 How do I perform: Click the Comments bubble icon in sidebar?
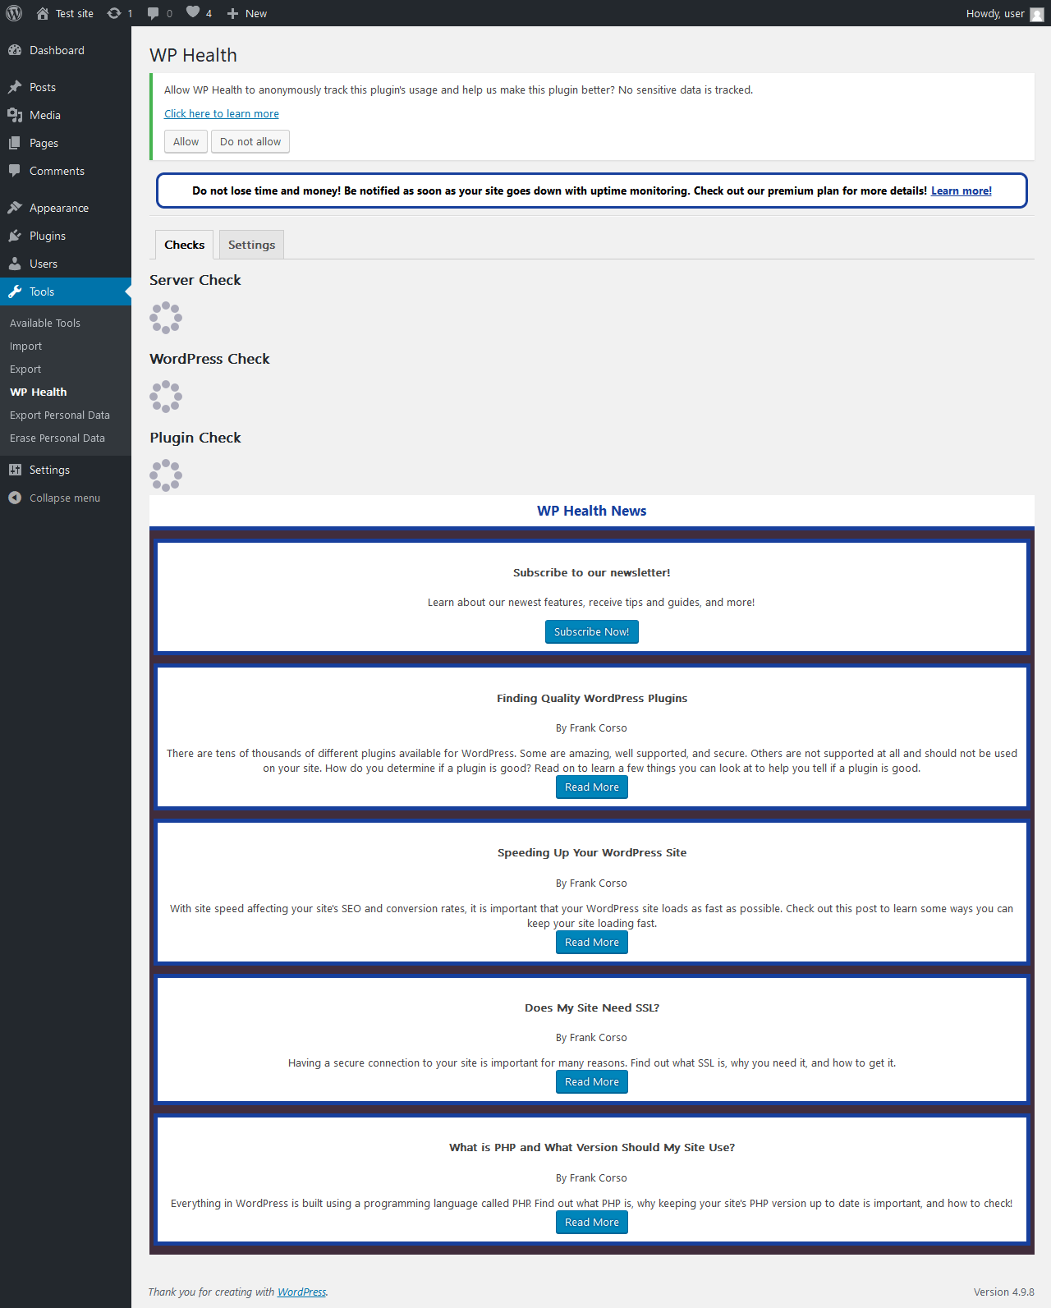click(x=15, y=171)
